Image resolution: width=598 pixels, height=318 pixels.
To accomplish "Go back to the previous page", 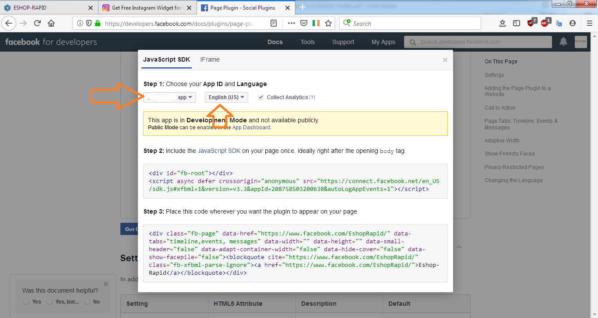I will coord(10,23).
